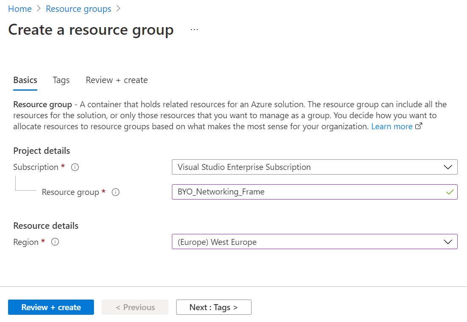The image size is (467, 322).
Task: Expand the Region dropdown arrow
Action: click(x=448, y=242)
